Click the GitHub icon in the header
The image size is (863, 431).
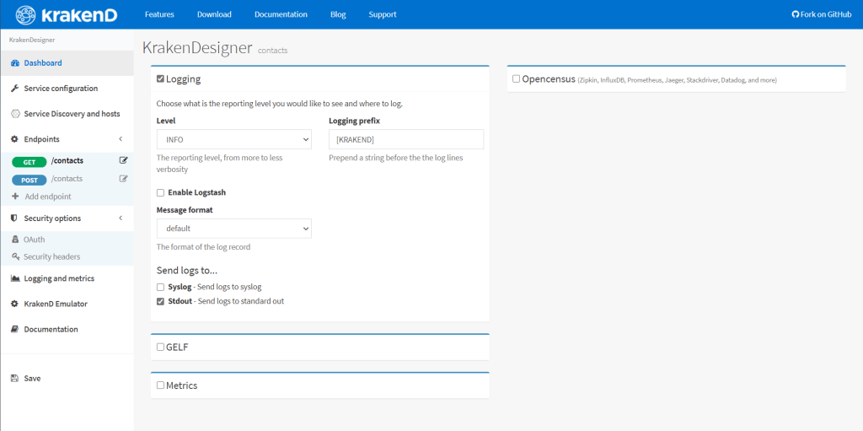point(796,14)
